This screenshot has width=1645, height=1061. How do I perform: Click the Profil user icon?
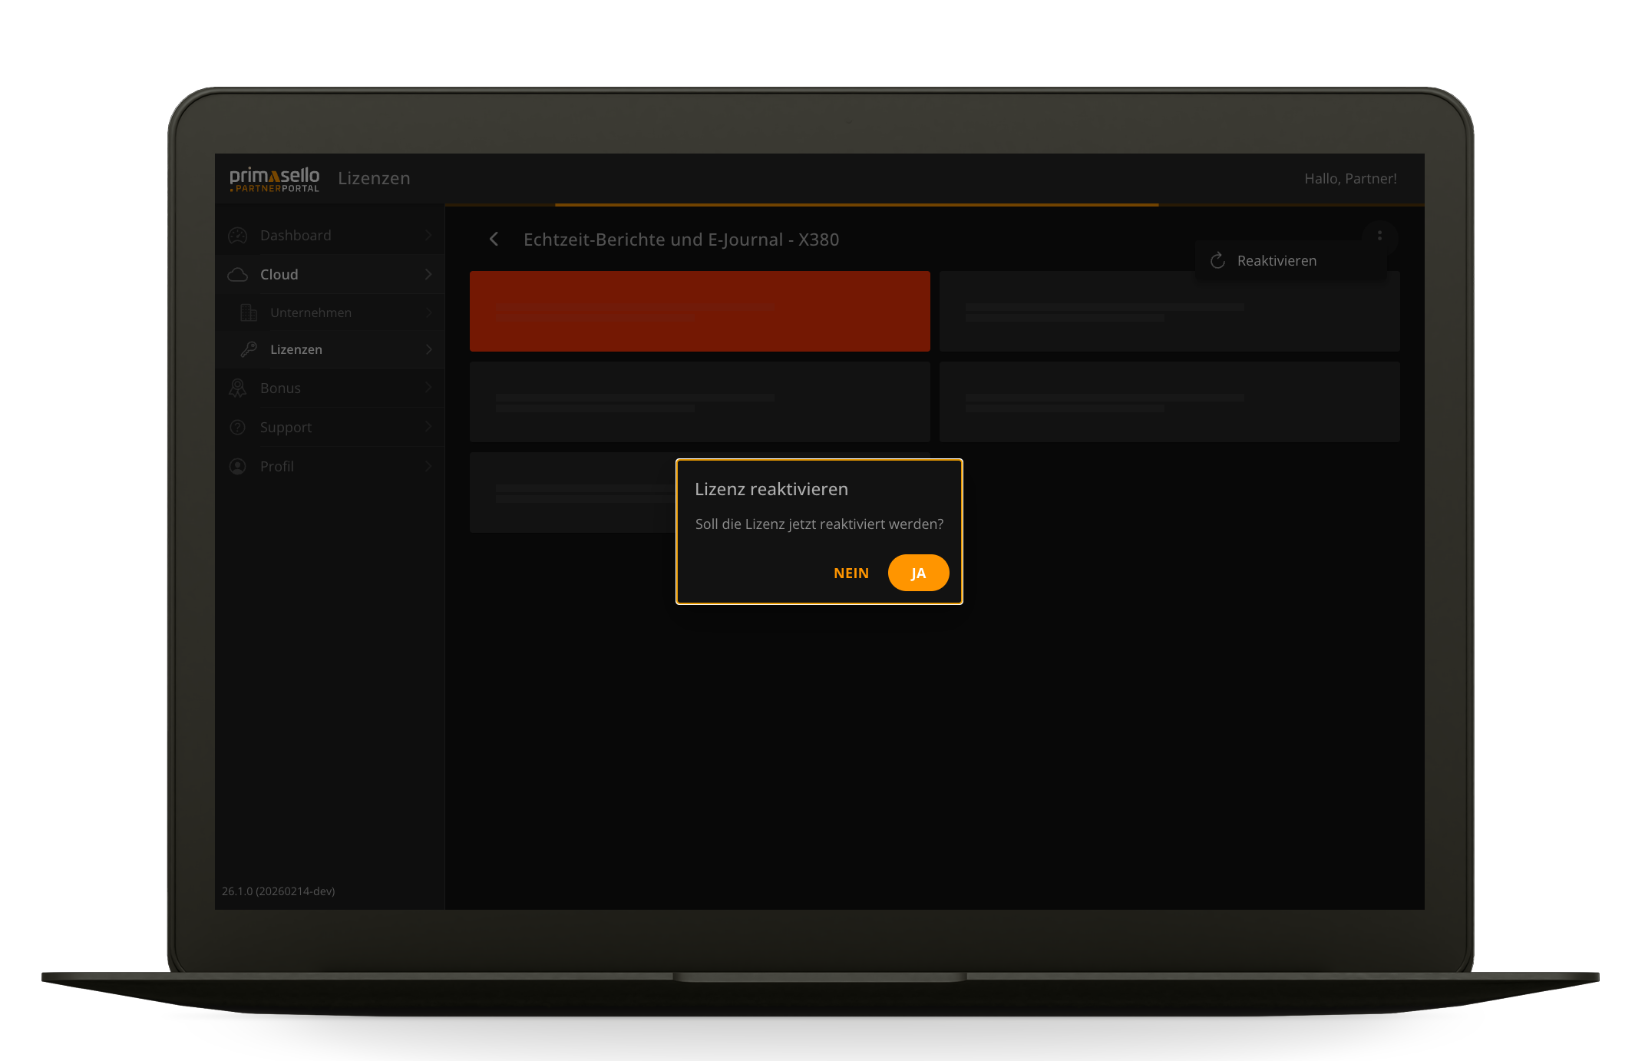238,466
